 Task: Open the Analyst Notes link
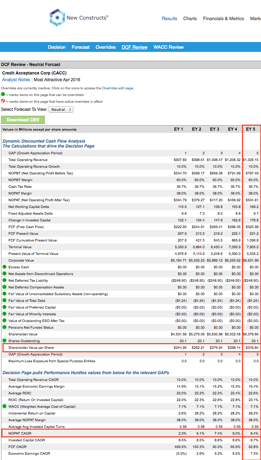pos(16,80)
